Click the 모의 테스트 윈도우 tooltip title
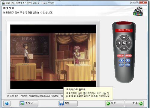 click(76, 89)
